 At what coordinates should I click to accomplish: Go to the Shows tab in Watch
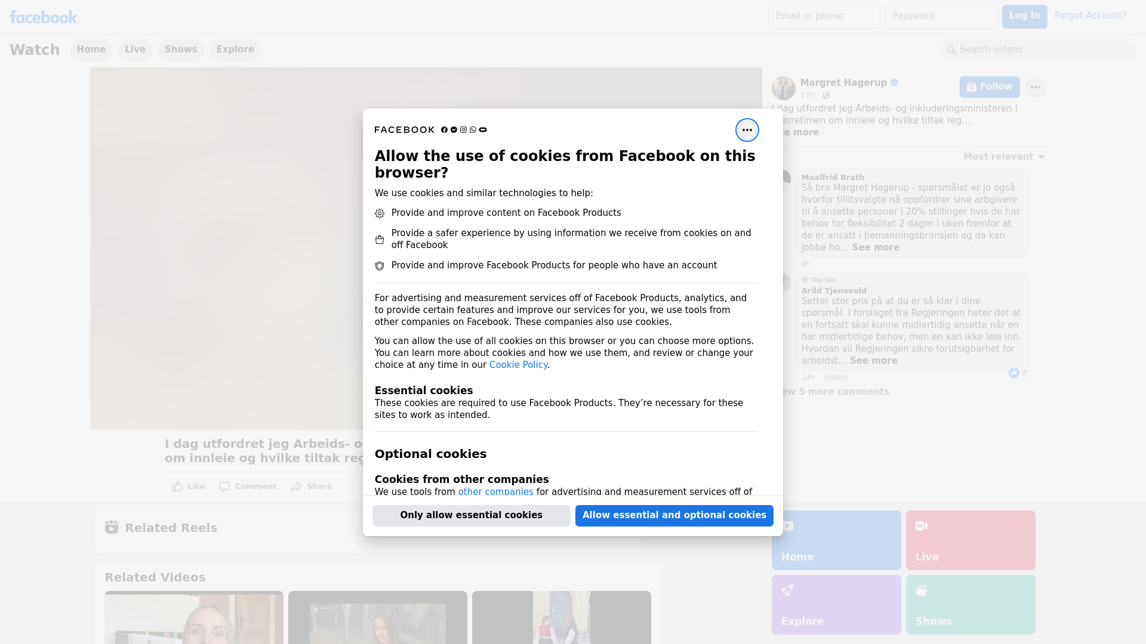tap(181, 49)
